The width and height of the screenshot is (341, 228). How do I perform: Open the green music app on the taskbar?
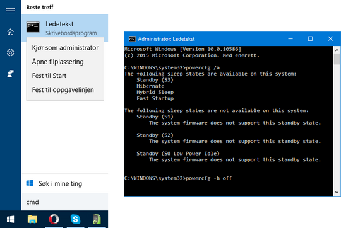[97, 219]
